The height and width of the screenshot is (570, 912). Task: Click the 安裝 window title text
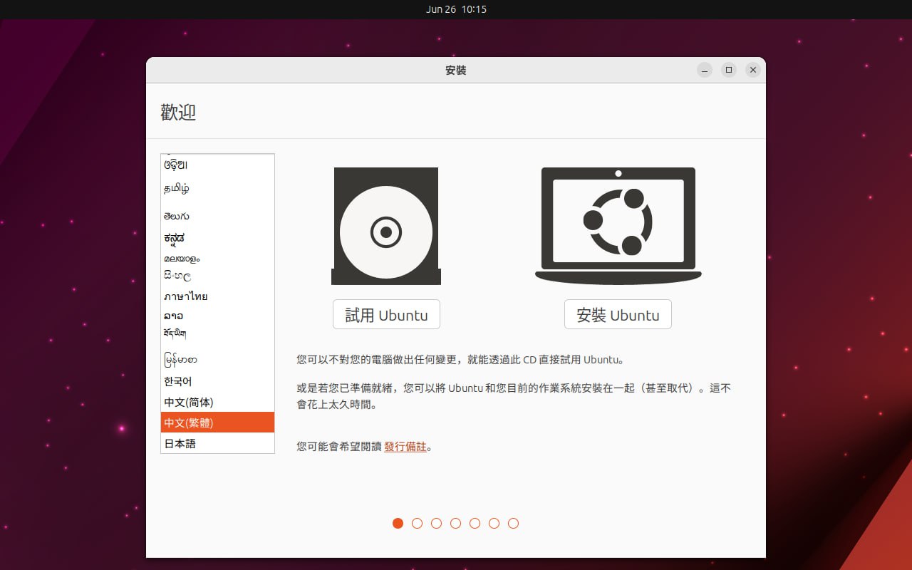[456, 70]
